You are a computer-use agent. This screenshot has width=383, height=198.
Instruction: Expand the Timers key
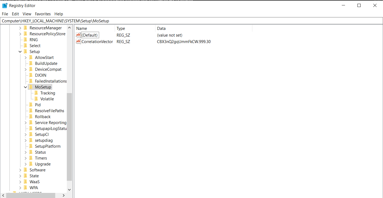coord(25,158)
